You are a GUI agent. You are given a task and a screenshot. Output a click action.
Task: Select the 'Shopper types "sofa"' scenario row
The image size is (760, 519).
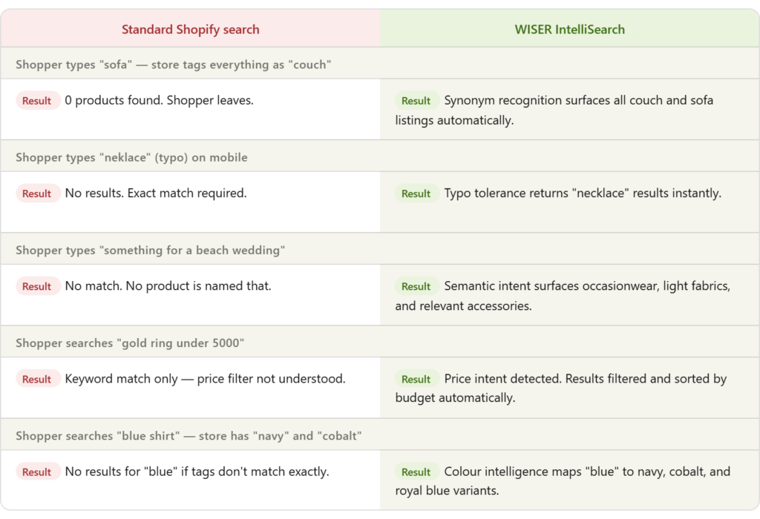[173, 65]
